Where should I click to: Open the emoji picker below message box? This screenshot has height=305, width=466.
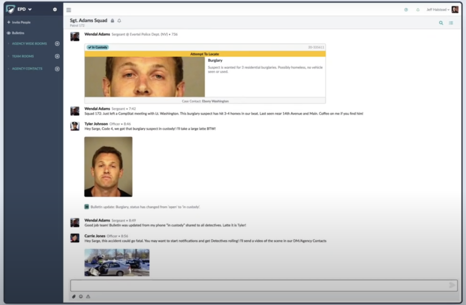[x=81, y=296]
